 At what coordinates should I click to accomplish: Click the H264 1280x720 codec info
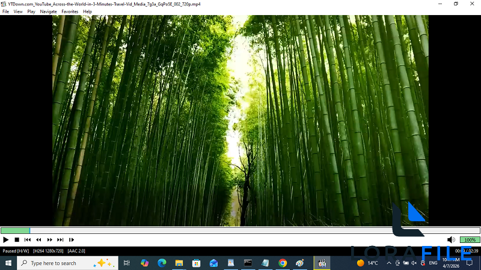tap(48, 251)
